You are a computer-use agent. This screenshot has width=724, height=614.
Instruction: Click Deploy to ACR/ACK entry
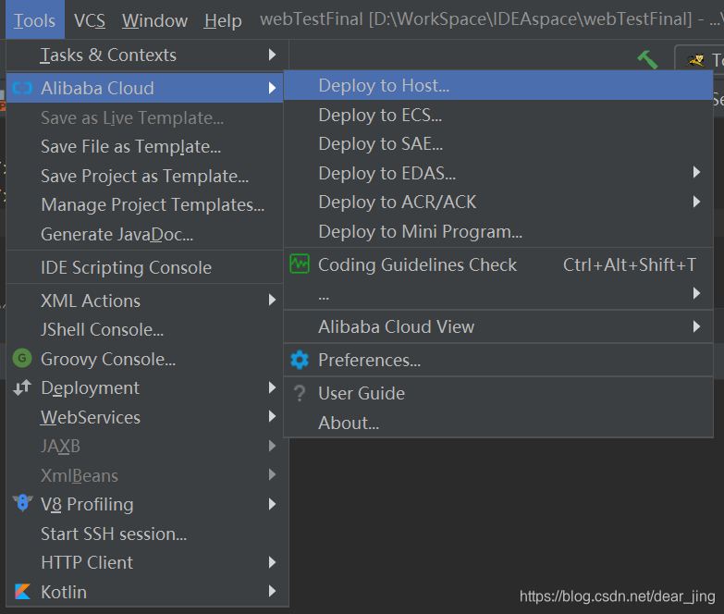coord(498,202)
